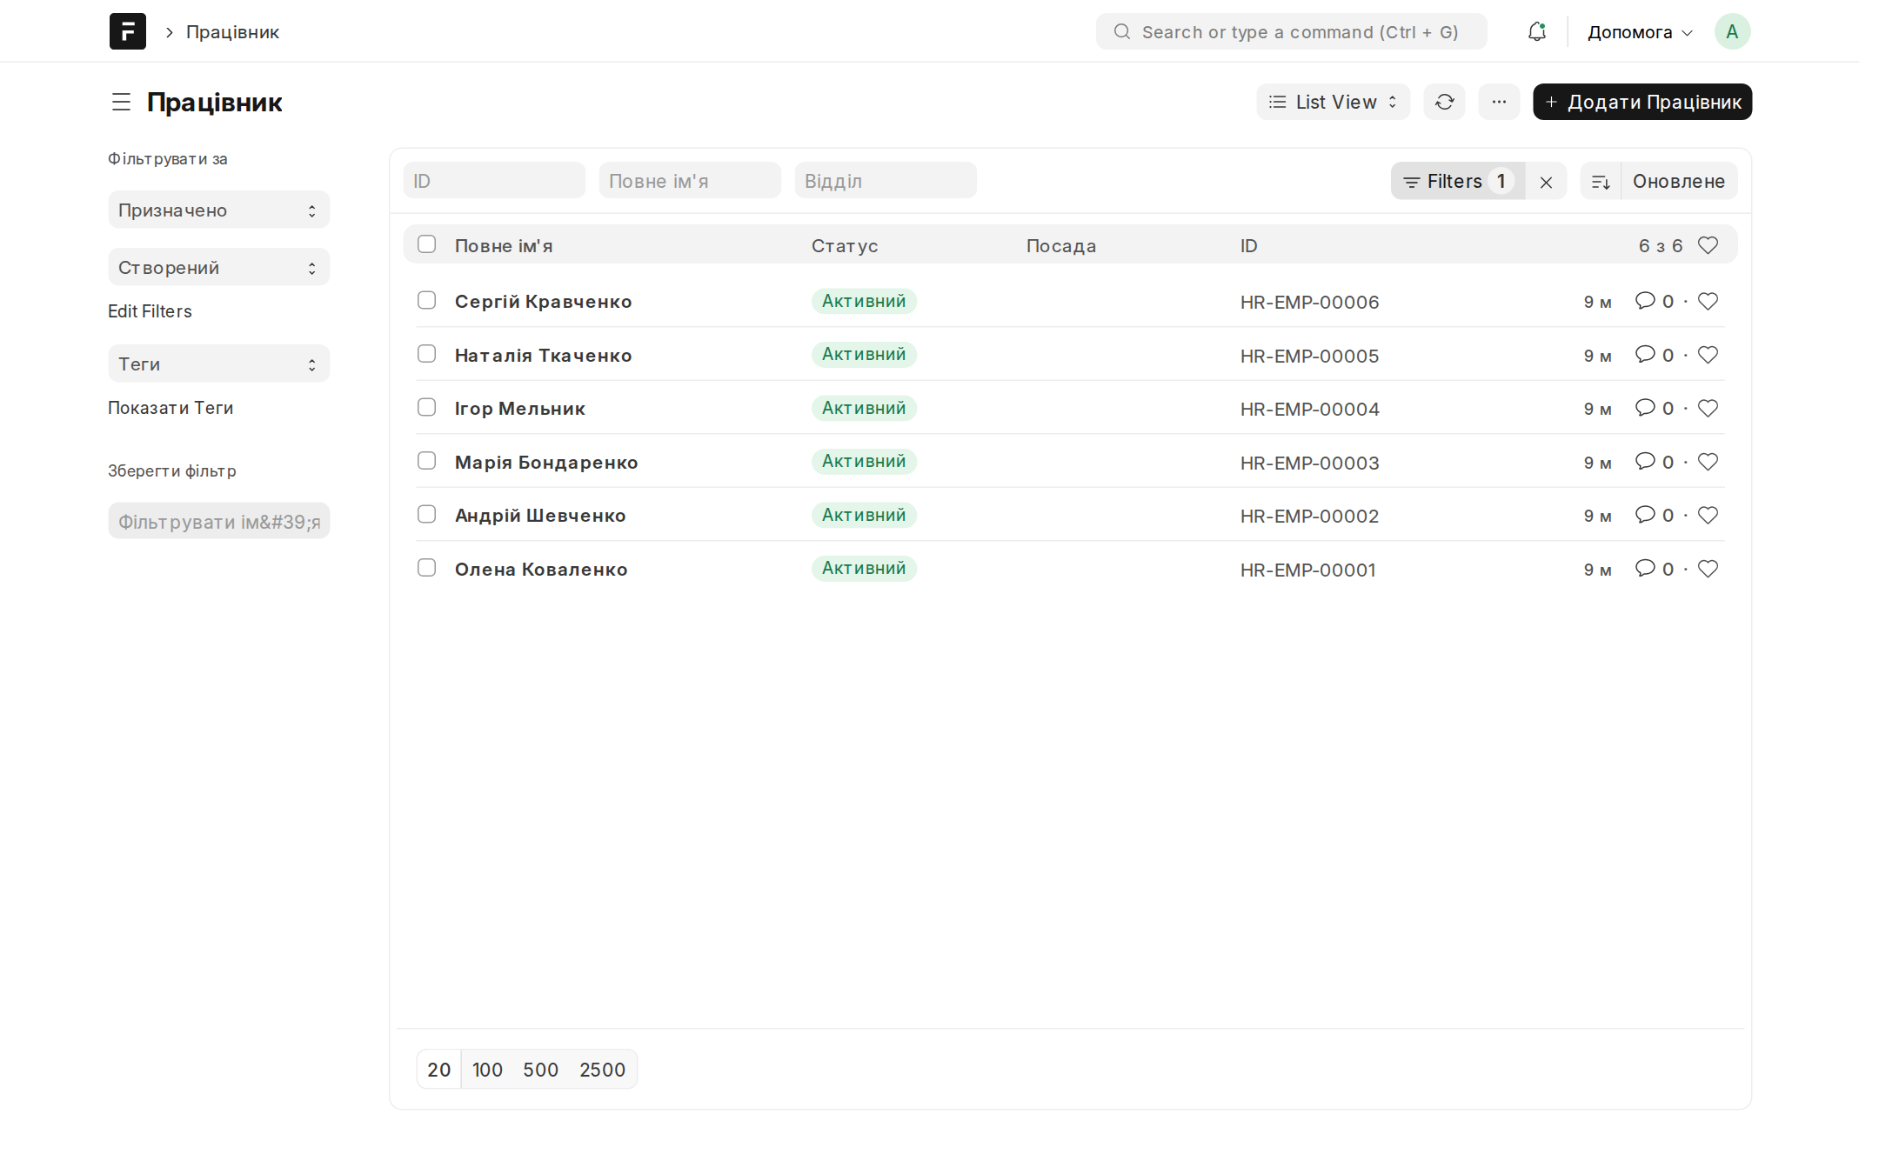Click the Показати Теги link
Image resolution: width=1879 pixels, height=1174 pixels.
coord(171,408)
